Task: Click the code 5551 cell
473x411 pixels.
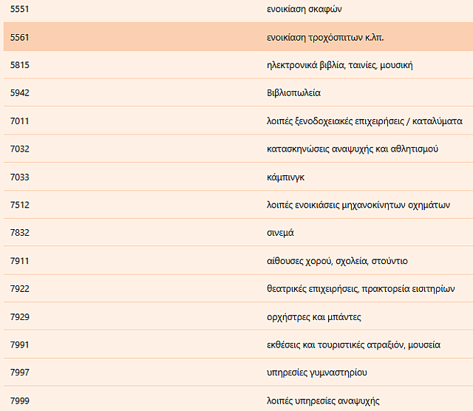Action: [x=20, y=9]
